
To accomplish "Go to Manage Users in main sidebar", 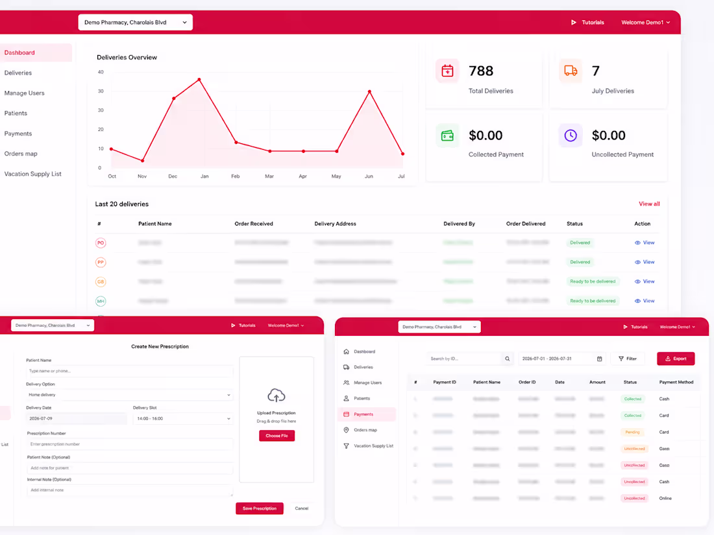I will pos(25,93).
